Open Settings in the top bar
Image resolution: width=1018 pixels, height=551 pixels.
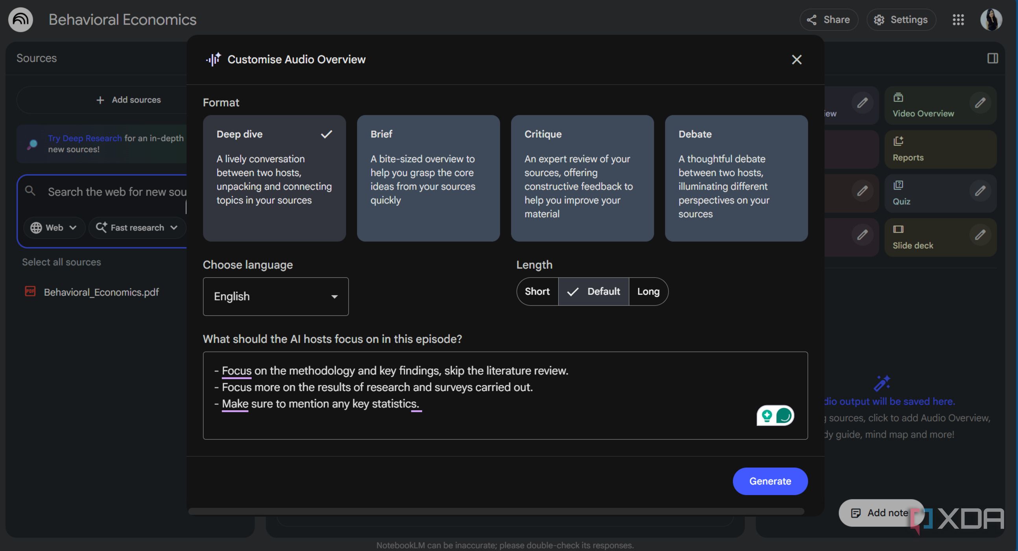tap(901, 19)
